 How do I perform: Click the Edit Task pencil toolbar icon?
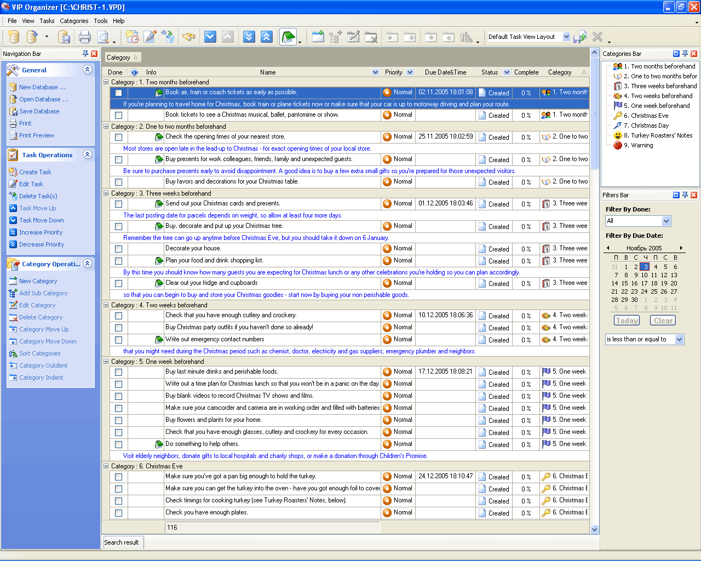pyautogui.click(x=150, y=37)
